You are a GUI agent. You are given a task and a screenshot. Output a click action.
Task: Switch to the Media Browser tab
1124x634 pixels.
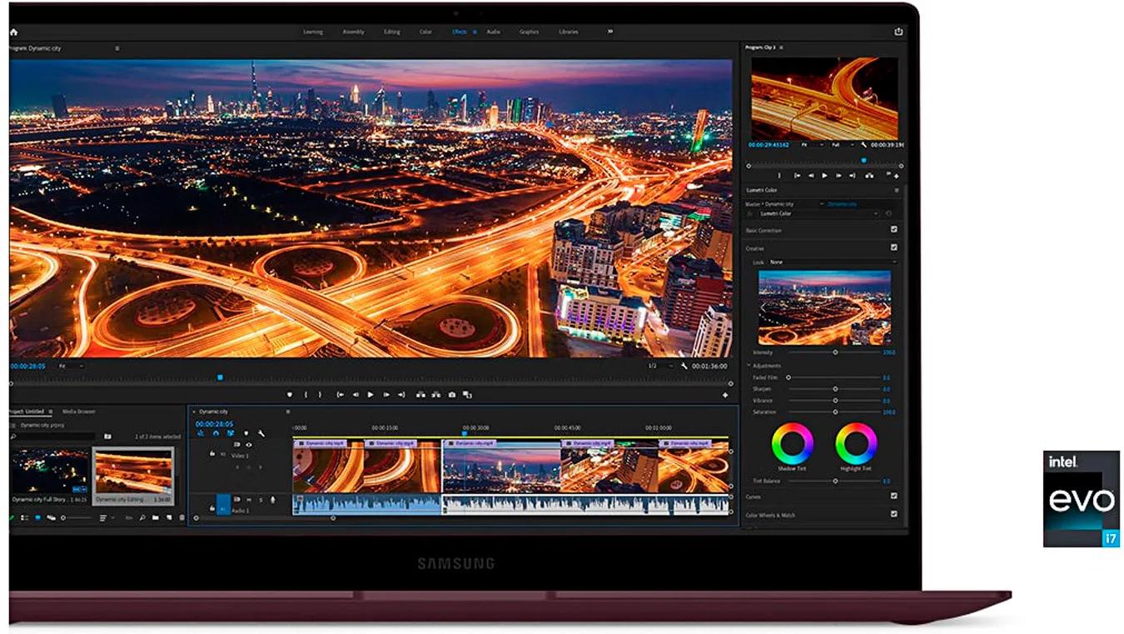[79, 412]
